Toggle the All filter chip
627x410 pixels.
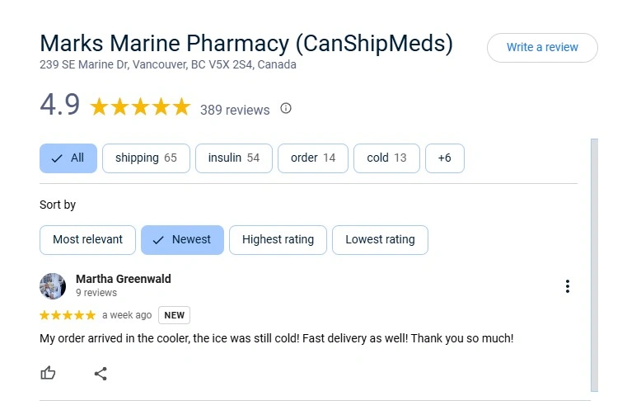click(68, 158)
